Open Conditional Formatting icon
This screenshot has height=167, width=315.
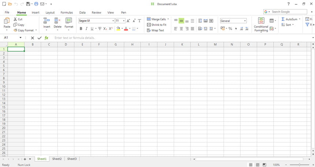pos(261,21)
